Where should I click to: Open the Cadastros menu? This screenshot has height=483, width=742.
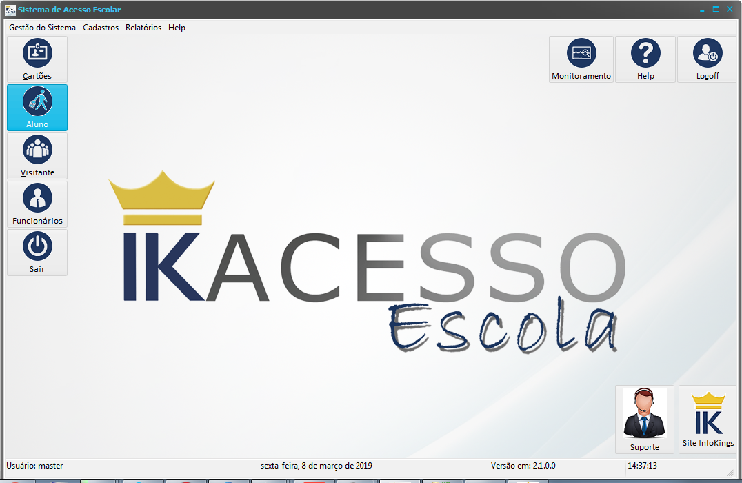101,28
